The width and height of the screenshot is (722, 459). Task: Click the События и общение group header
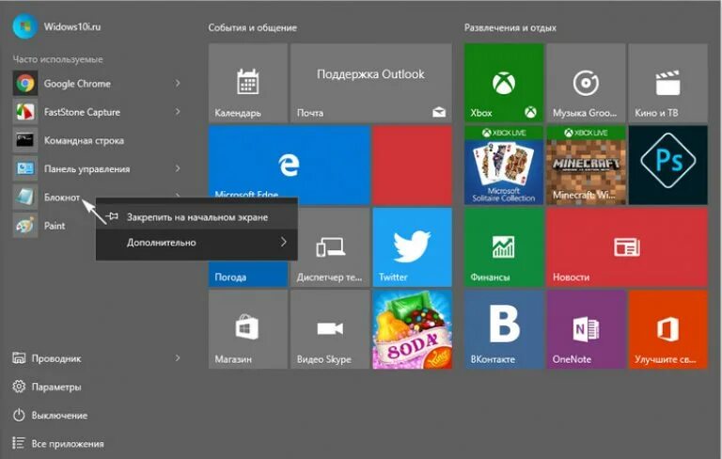pos(252,27)
